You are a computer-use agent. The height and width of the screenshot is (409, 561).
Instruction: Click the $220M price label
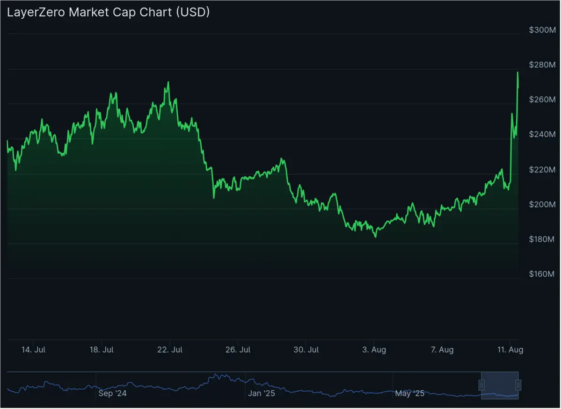[542, 170]
